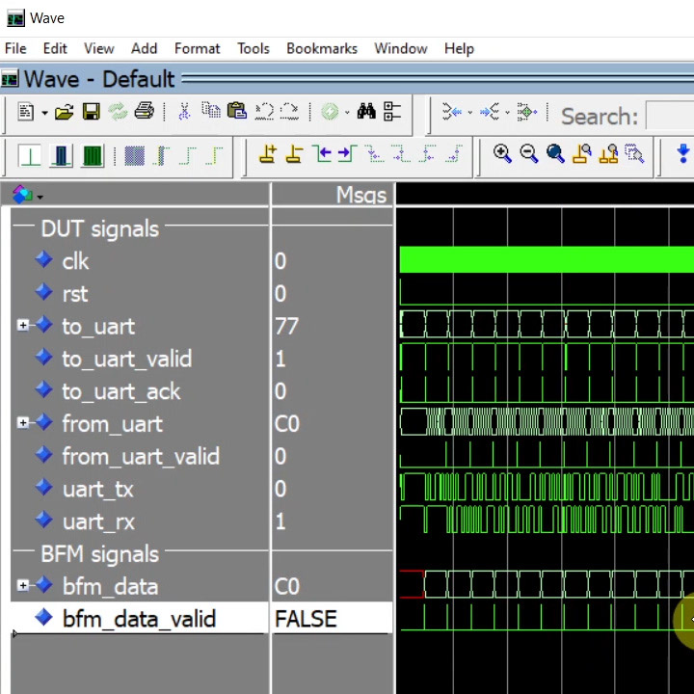
Task: Open the New file dropdown arrow
Action: (44, 113)
